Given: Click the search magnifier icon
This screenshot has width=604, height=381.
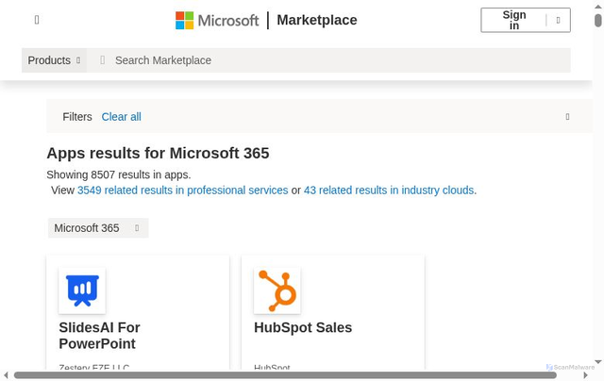Looking at the screenshot, I should coord(103,60).
